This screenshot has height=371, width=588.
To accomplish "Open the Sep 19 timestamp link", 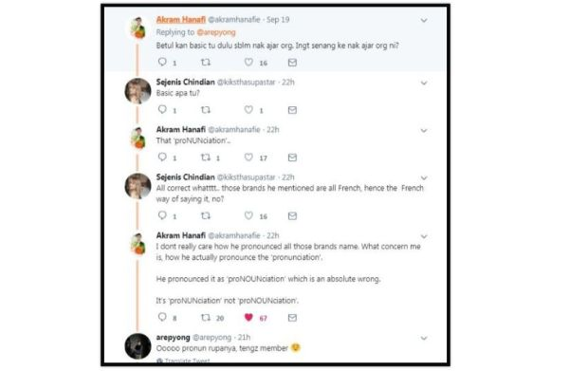I will tap(278, 20).
